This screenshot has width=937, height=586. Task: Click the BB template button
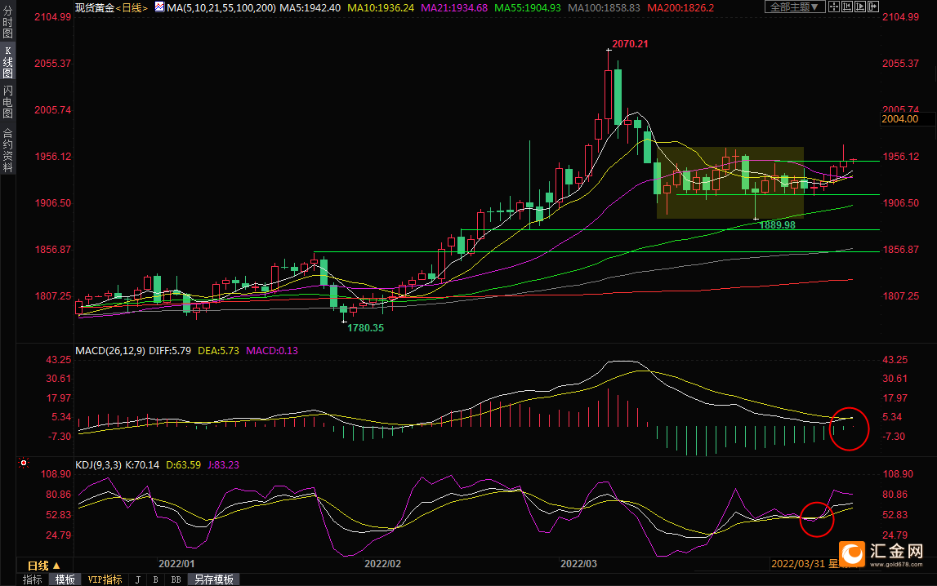pyautogui.click(x=176, y=579)
